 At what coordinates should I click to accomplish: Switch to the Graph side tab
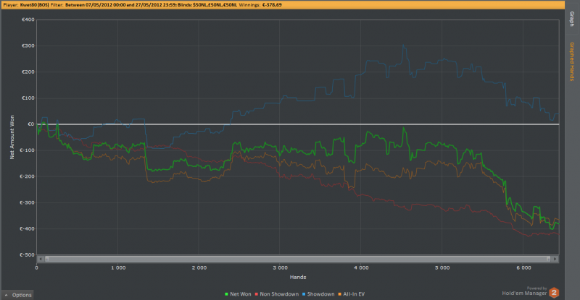(572, 20)
